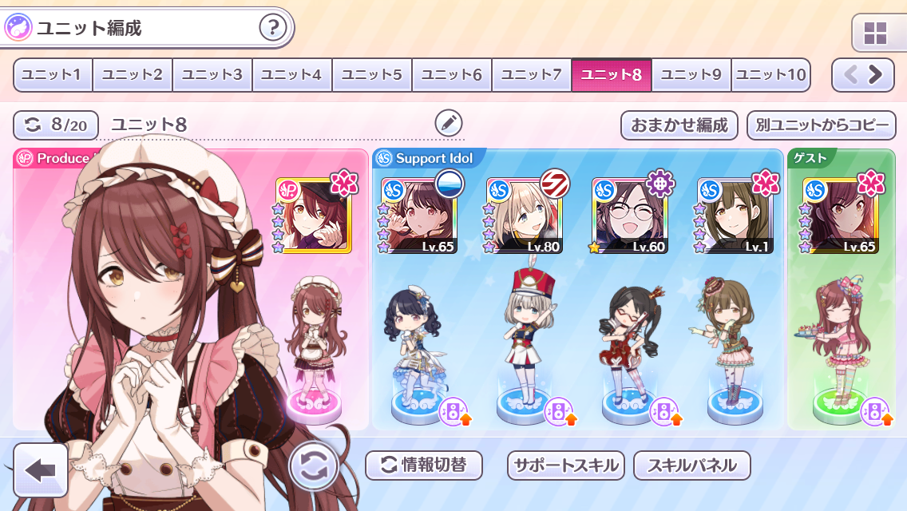Tap the circular swap idol icon
This screenshot has width=907, height=511.
[313, 465]
